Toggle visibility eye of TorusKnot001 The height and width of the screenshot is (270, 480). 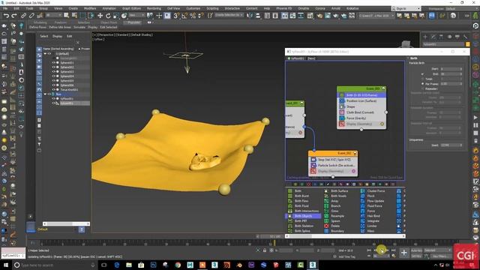tap(53, 90)
